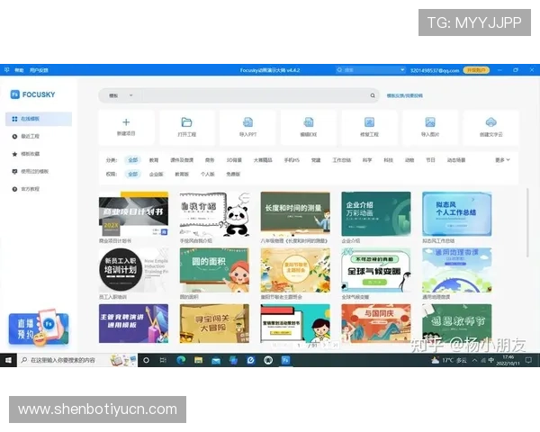Click the 模板反馈/我要投稿 link

coord(405,95)
